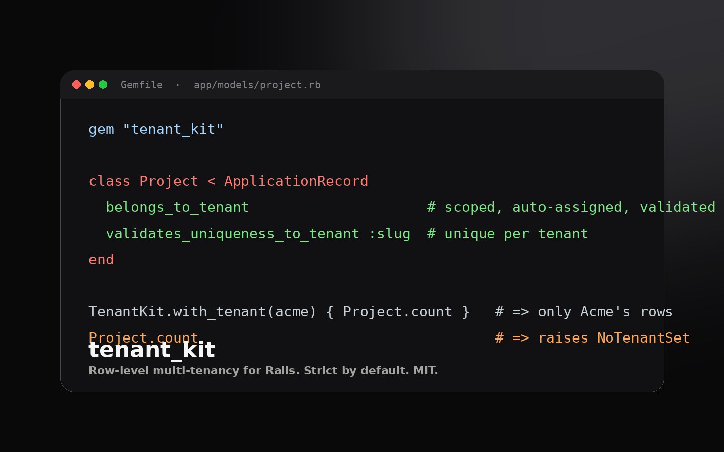
Task: Click the '# unique per tenant' comment
Action: (508, 234)
